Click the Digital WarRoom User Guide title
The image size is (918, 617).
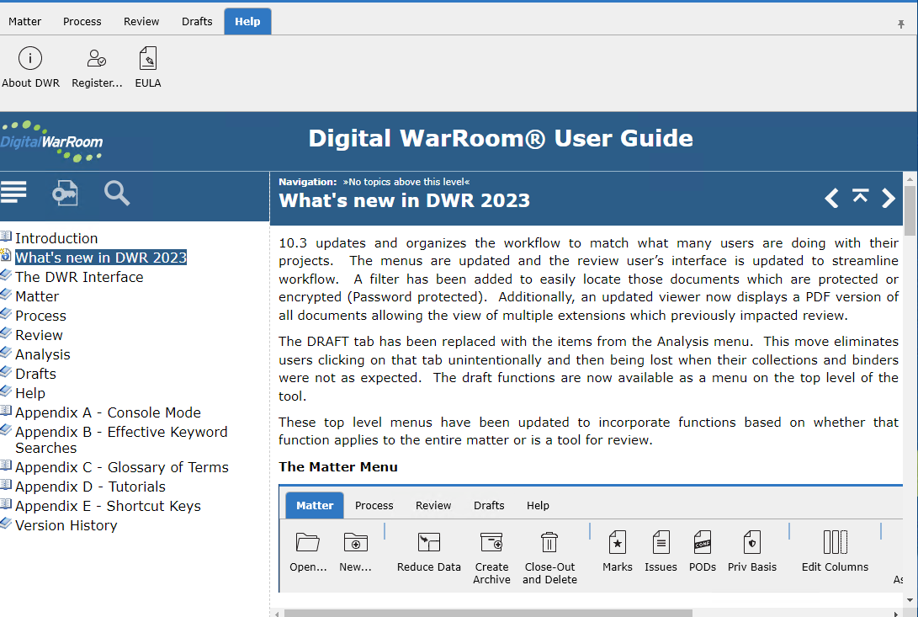click(501, 138)
